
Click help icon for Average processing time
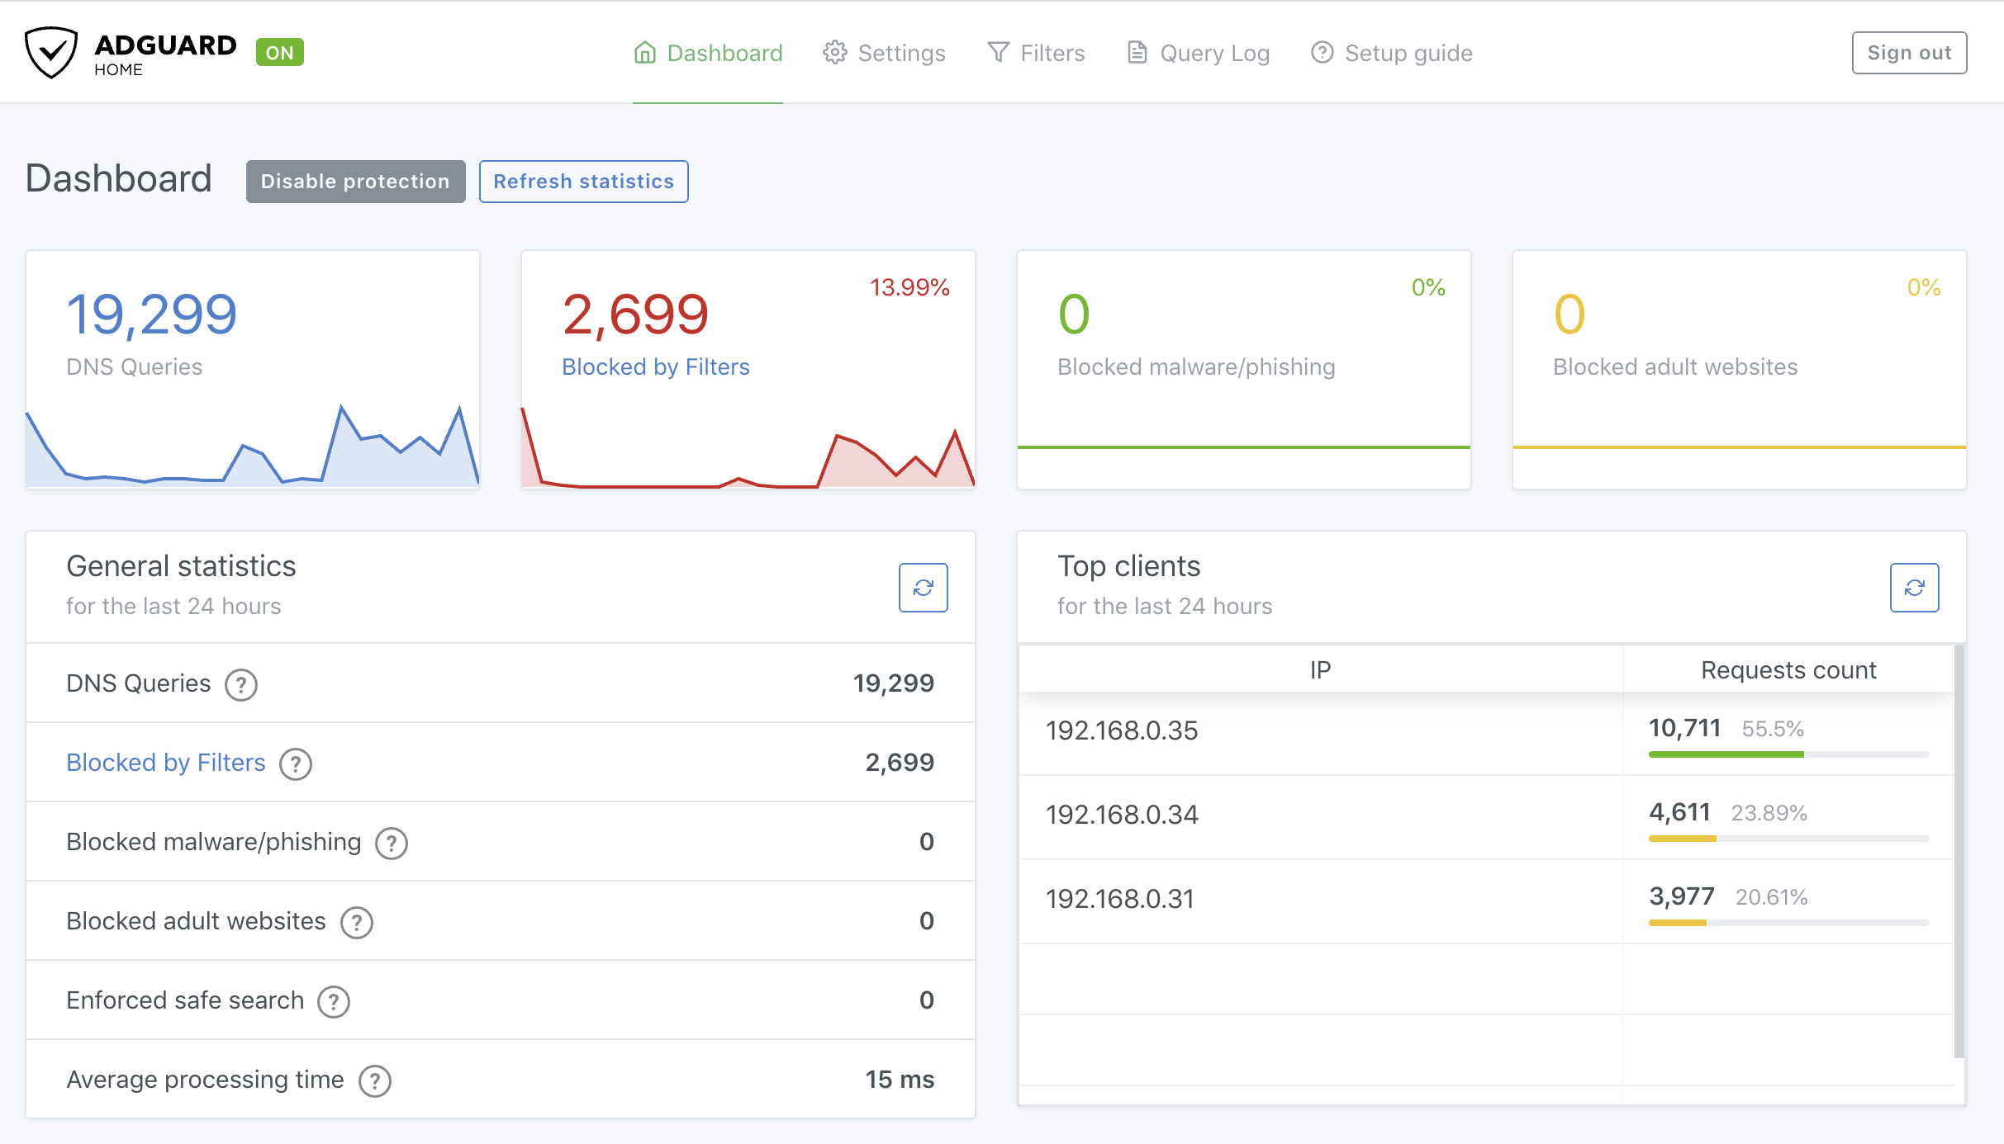coord(374,1080)
